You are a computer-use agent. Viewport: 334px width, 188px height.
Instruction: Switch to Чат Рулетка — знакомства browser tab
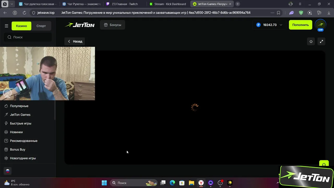click(x=81, y=4)
